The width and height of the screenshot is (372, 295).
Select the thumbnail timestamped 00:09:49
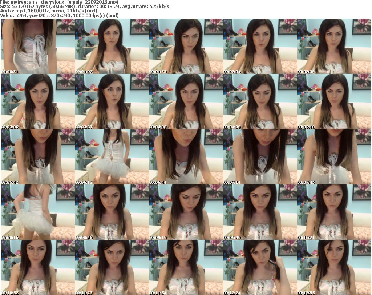click(260, 212)
